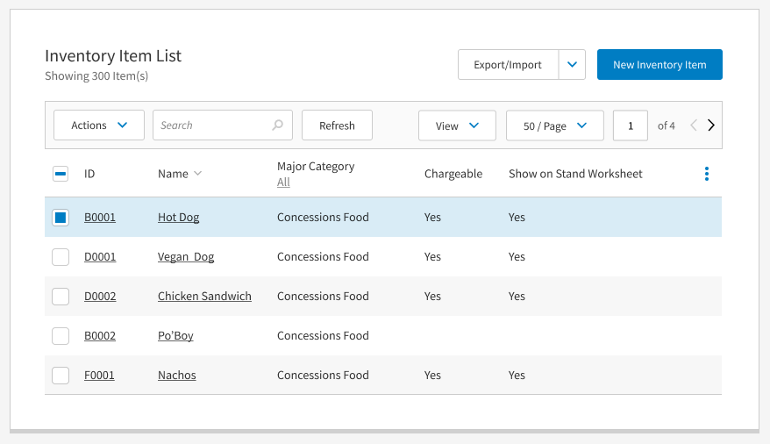
Task: Click the Major Category All filter
Action: [x=283, y=183]
